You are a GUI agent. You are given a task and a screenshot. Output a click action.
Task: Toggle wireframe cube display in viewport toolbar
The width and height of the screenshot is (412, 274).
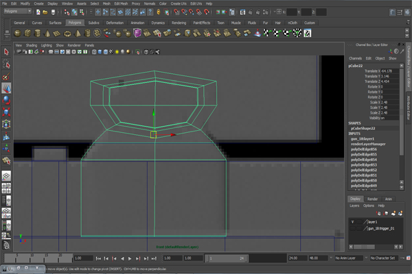tap(94, 52)
